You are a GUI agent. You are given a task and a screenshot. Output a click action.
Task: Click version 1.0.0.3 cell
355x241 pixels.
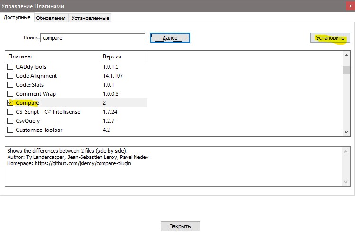(111, 93)
